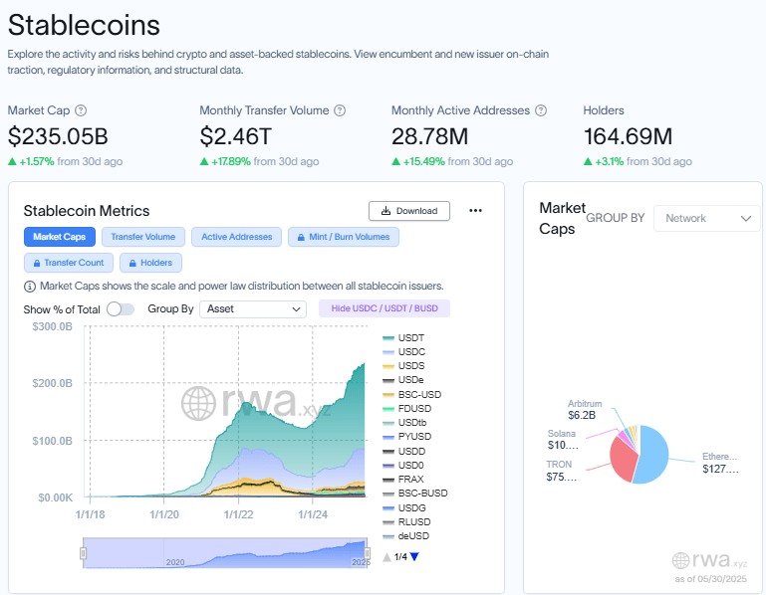766x595 pixels.
Task: Click the left handle of range slider
Action: 83,553
